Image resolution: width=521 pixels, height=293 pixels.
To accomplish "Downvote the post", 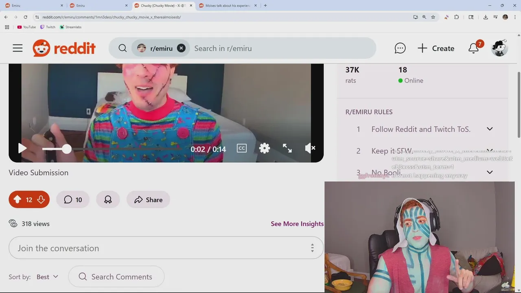I will [41, 200].
